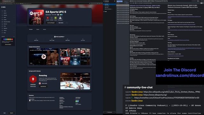Switch to the Reviews tab
Image resolution: width=204 pixels, height=115 pixels.
point(45,29)
